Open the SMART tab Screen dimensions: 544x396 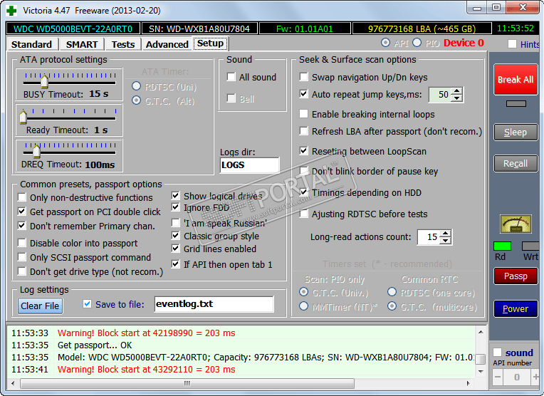[82, 44]
